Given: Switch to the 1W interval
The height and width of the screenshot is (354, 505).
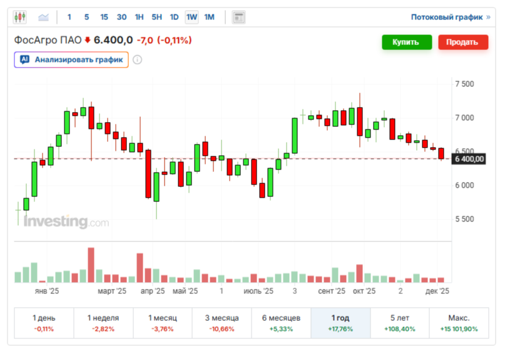Looking at the screenshot, I should pos(191,17).
